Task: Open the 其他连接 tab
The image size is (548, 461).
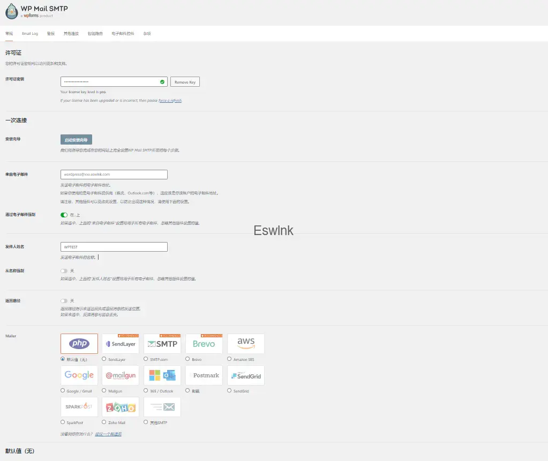Action: pos(71,34)
